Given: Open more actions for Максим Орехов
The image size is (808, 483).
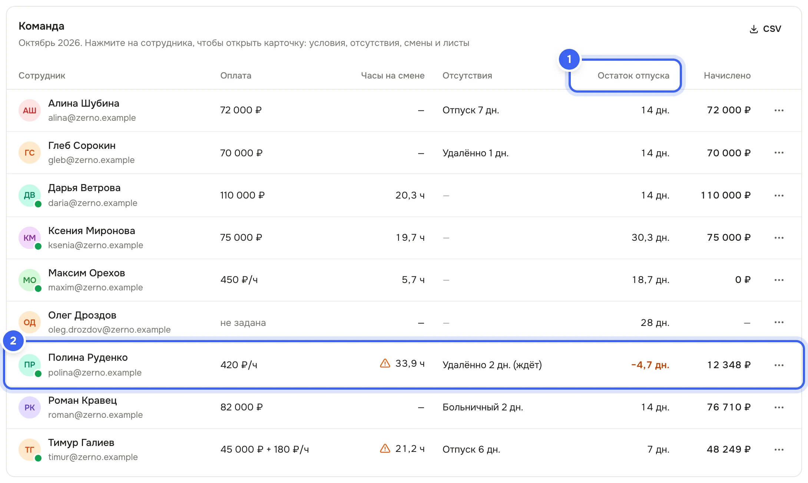Looking at the screenshot, I should click(x=779, y=280).
